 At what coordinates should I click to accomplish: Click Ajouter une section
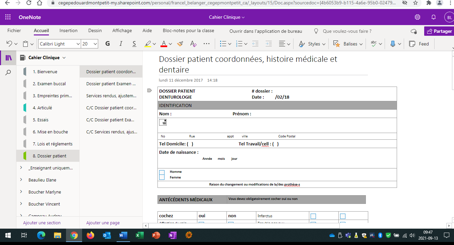[x=42, y=223]
